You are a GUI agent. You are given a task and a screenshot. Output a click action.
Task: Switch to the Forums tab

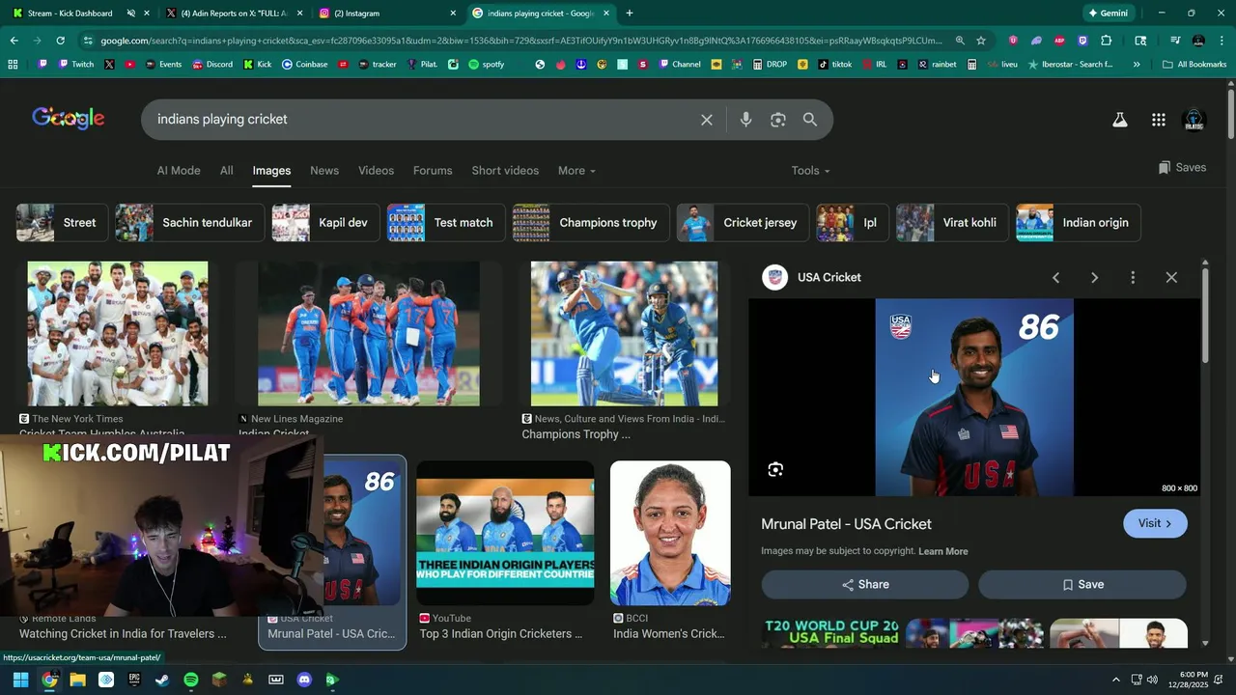433,171
